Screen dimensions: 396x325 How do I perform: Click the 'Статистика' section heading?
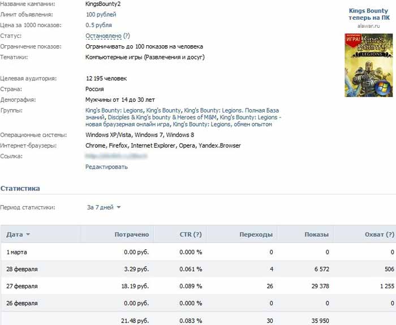(x=20, y=188)
